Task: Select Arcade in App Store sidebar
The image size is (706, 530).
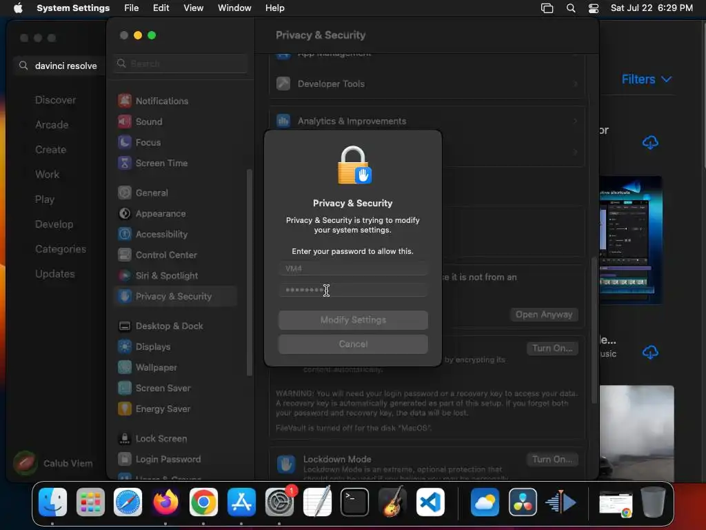Action: 52,125
